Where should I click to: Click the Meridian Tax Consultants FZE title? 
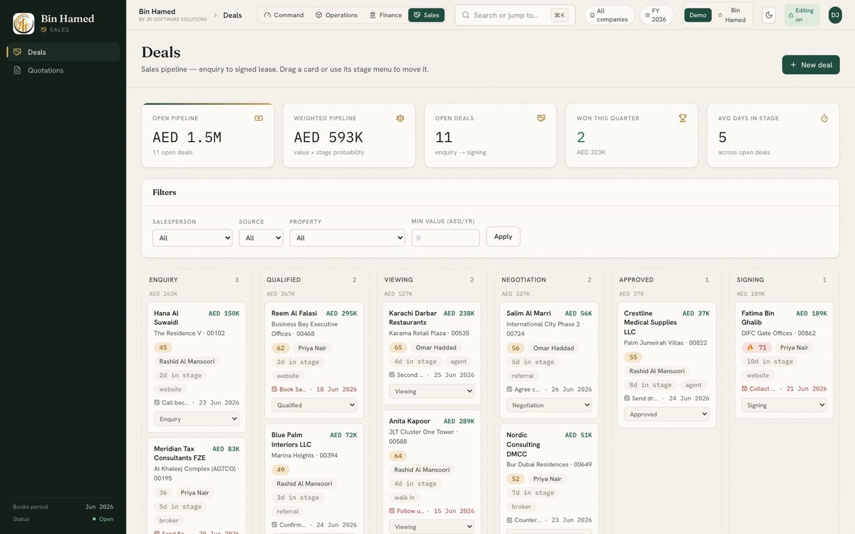[x=180, y=453]
